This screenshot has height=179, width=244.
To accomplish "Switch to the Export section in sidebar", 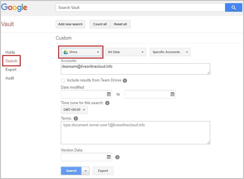I will pos(11,70).
